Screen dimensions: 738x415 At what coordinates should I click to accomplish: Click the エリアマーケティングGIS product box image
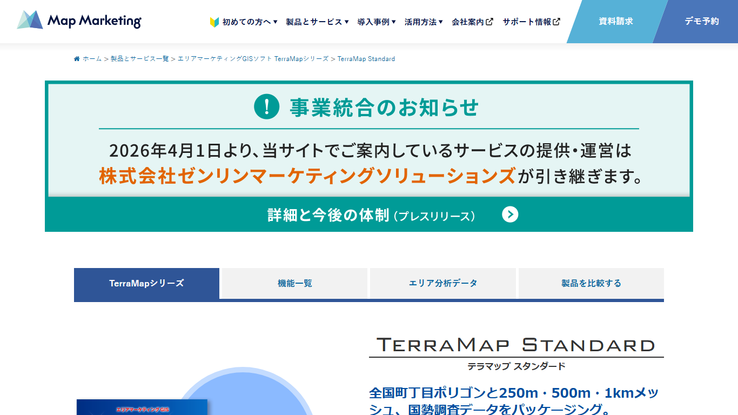(142, 407)
